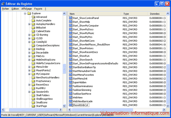The image size is (171, 118).
Task: Click the DWORD icon beside Start_ShowPrinters
Action: (71, 48)
